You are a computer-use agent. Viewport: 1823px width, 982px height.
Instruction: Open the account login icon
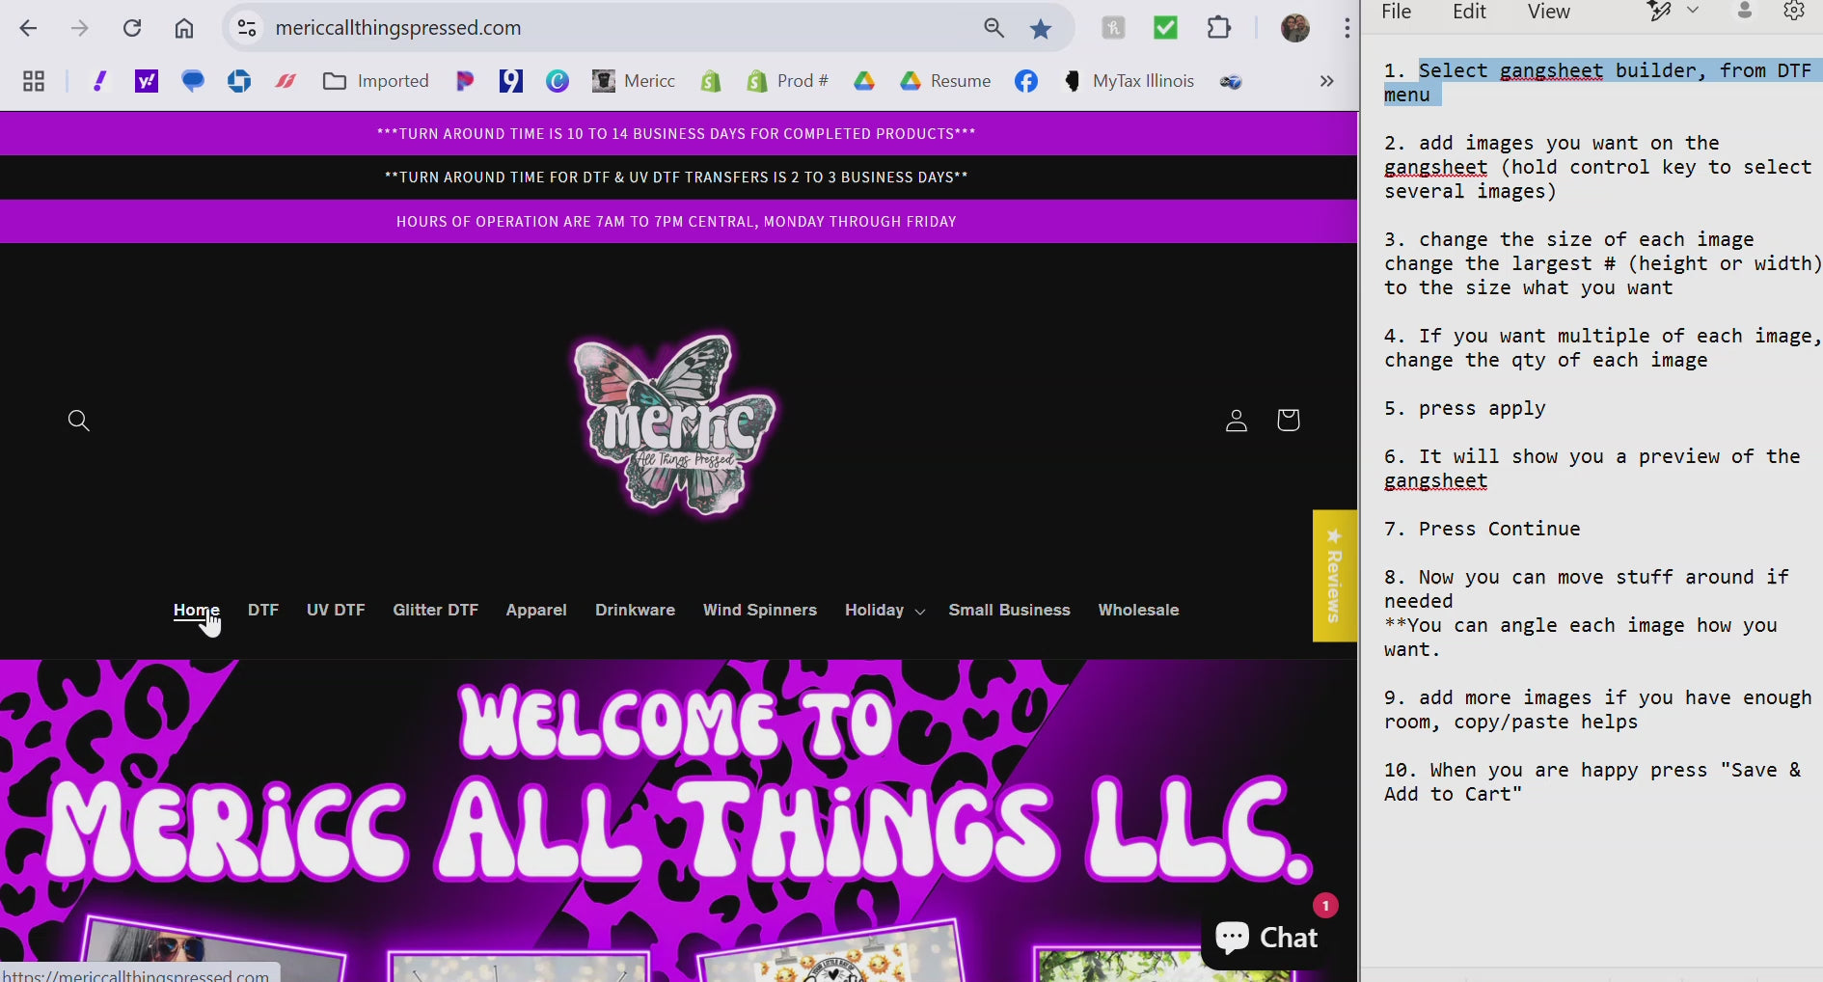[1236, 421]
